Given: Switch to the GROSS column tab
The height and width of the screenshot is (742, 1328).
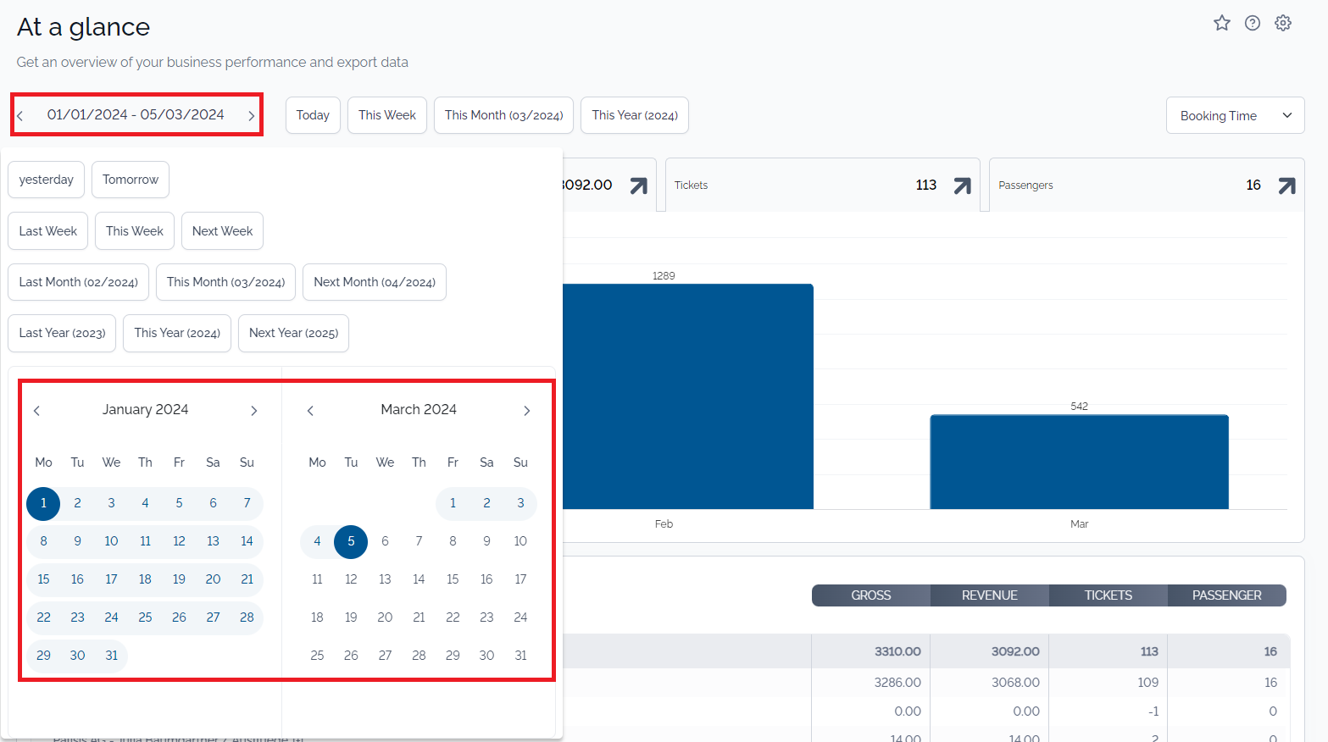Looking at the screenshot, I should point(870,595).
